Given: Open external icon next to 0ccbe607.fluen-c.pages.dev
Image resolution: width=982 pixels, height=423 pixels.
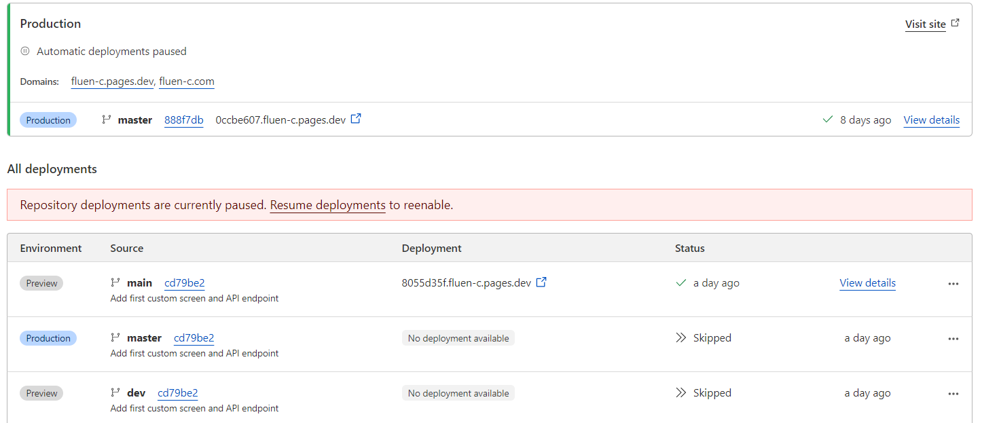Looking at the screenshot, I should click(356, 119).
